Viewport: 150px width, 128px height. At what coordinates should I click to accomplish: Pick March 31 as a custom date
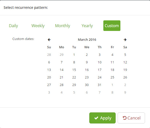point(100,85)
